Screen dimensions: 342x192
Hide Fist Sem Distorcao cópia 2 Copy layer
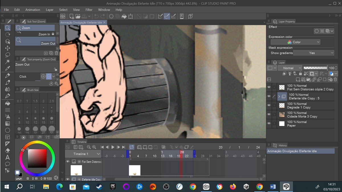269,87
